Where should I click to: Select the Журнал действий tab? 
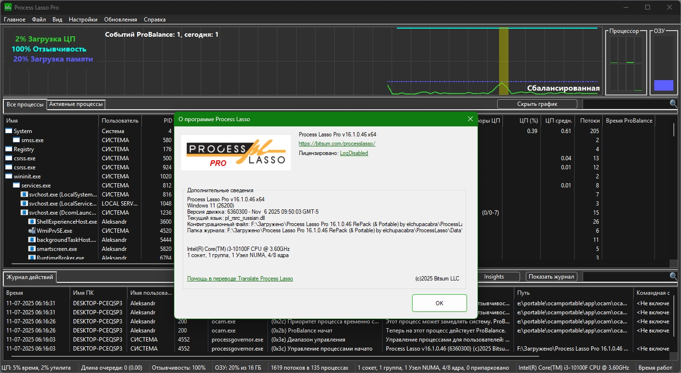(x=30, y=277)
